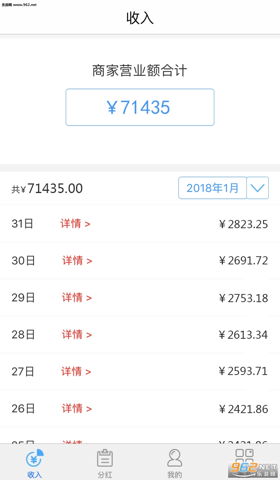Open 27日 详情 link
The width and height of the screenshot is (280, 480).
[76, 371]
